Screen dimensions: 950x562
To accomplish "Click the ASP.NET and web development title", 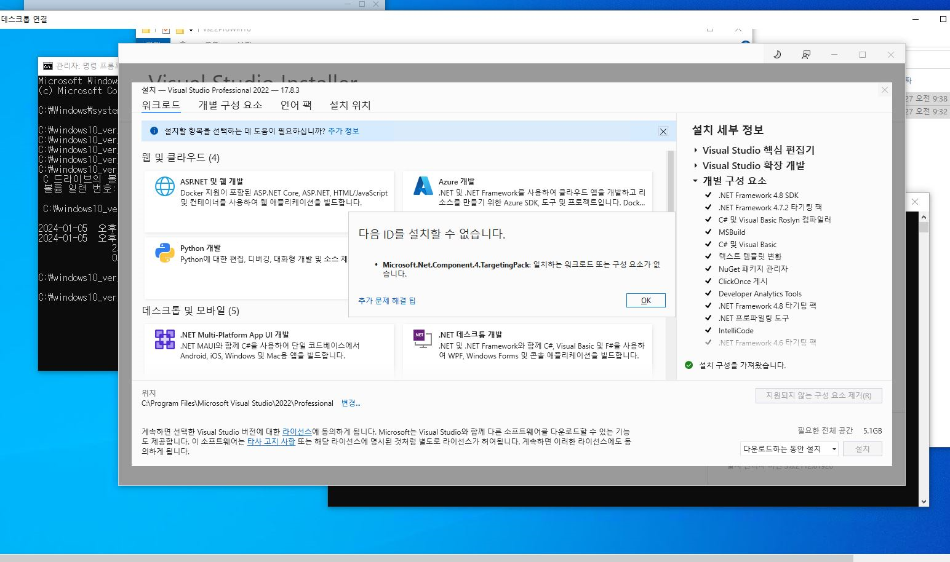I will [x=212, y=182].
